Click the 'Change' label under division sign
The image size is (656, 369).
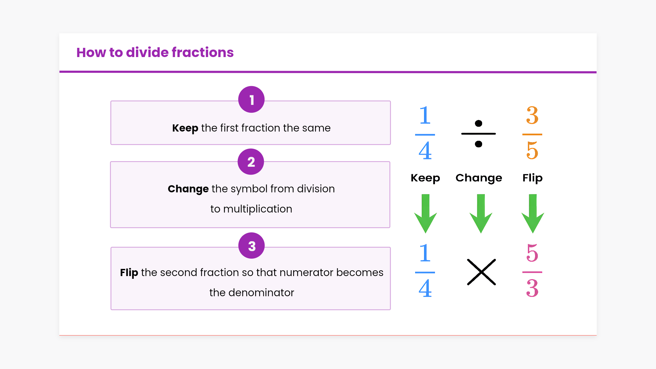(479, 178)
